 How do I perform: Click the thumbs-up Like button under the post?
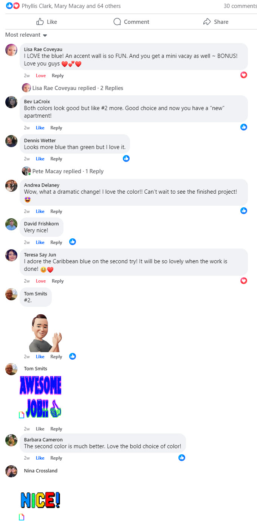click(46, 22)
